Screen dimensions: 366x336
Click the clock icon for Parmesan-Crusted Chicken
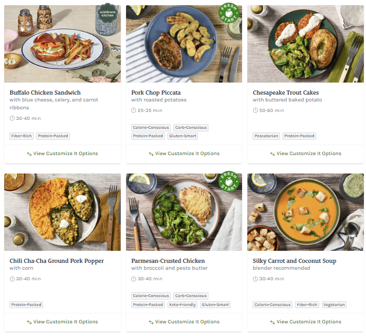click(133, 279)
